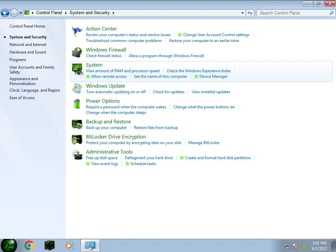The height and width of the screenshot is (252, 336).
Task: Click Create and format hard disk partitions
Action: pyautogui.click(x=218, y=158)
